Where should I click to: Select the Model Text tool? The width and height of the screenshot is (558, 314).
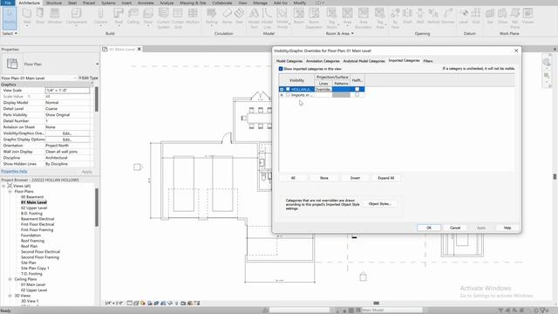point(254,18)
